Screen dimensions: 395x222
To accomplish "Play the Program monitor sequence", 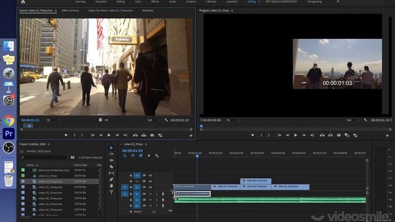I will 296,135.
